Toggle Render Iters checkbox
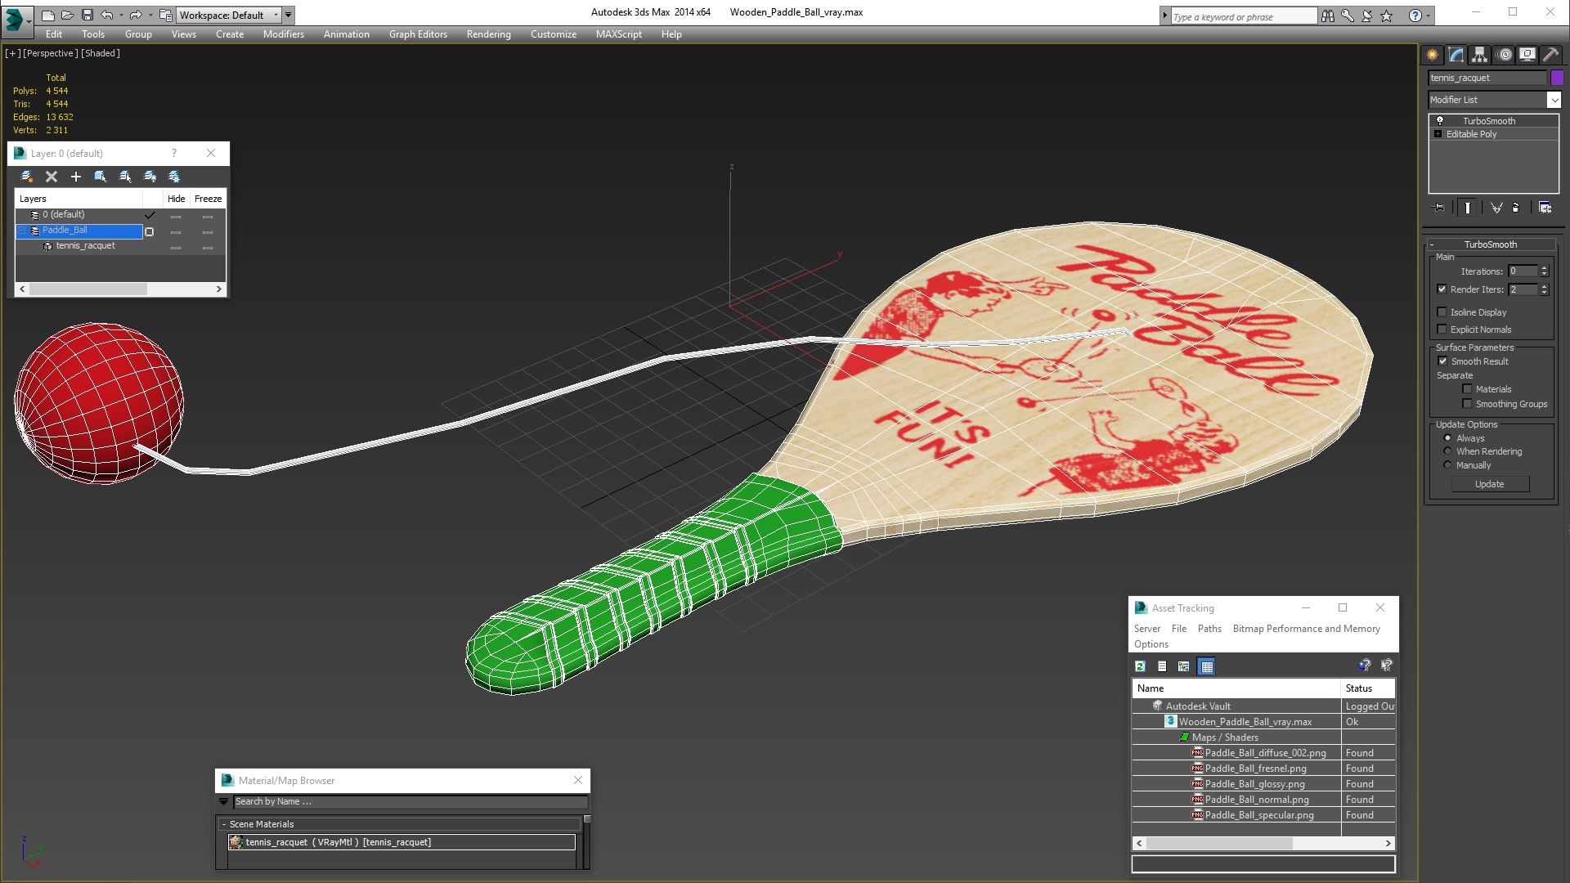 coord(1442,289)
